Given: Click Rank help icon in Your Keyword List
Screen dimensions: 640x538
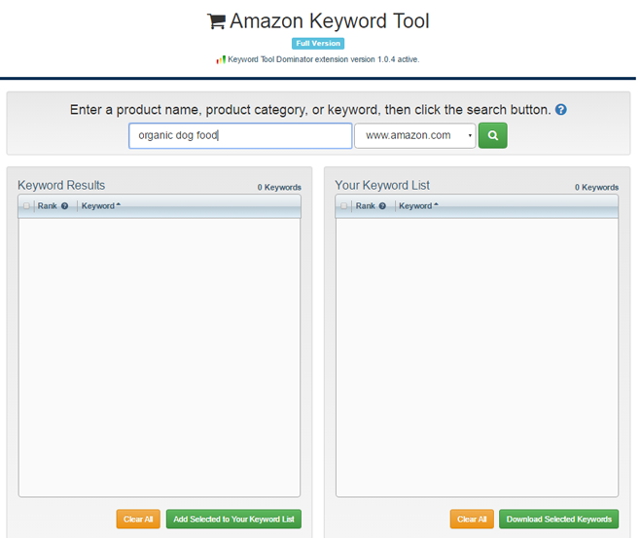Looking at the screenshot, I should [x=382, y=205].
